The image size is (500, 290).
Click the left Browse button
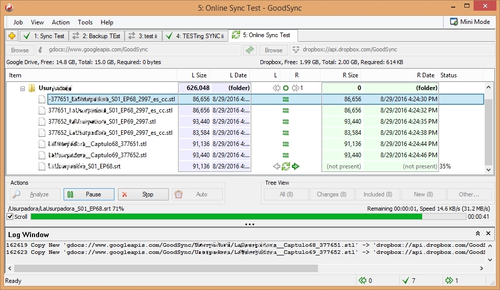[x=20, y=50]
